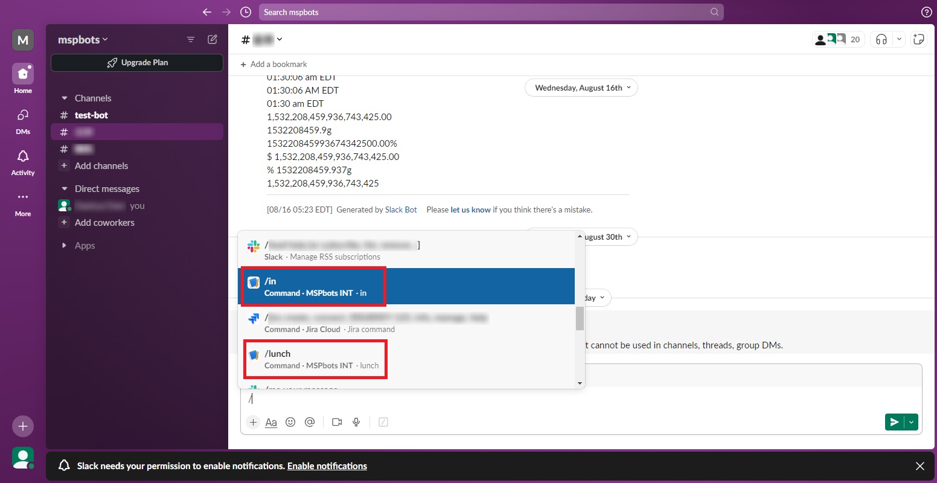
Task: Collapse the Channels section
Action: (65, 98)
